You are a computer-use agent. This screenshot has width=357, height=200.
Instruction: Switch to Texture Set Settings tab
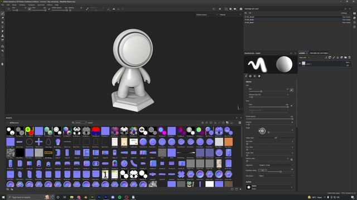(x=319, y=53)
